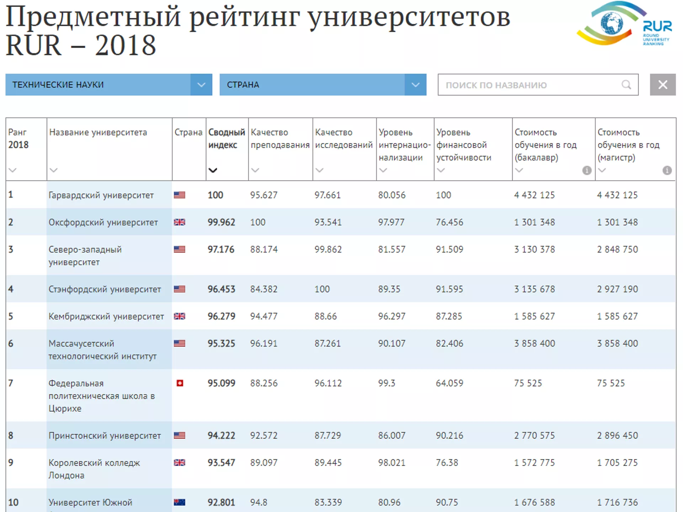Image resolution: width=683 pixels, height=512 pixels.
Task: Sort by Сводный индекс column arrow
Action: coord(213,170)
